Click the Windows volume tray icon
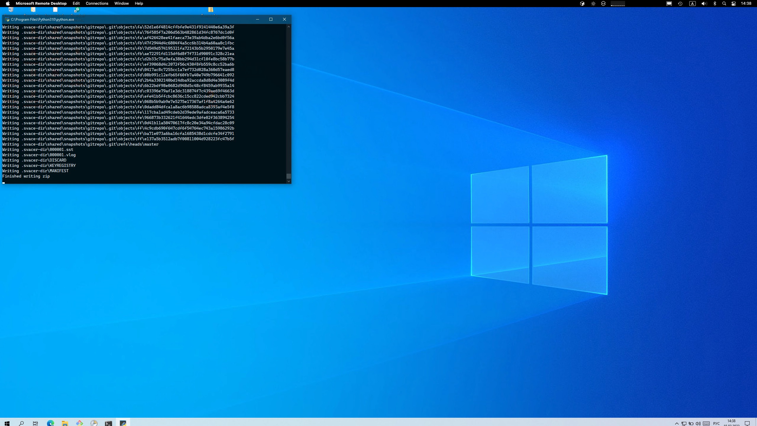Image resolution: width=757 pixels, height=426 pixels. click(x=698, y=423)
